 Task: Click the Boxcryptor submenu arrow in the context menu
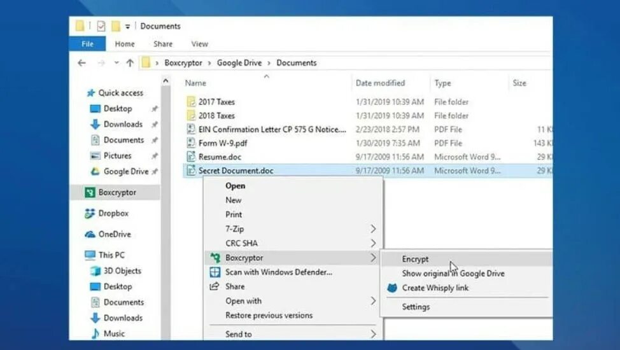point(373,258)
